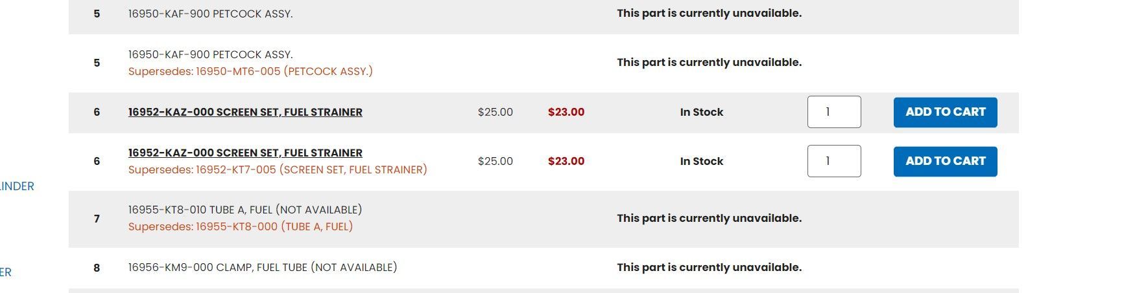Click reference number 8 for the clamp row
Viewport: 1135px width, 293px height.
[x=97, y=268]
